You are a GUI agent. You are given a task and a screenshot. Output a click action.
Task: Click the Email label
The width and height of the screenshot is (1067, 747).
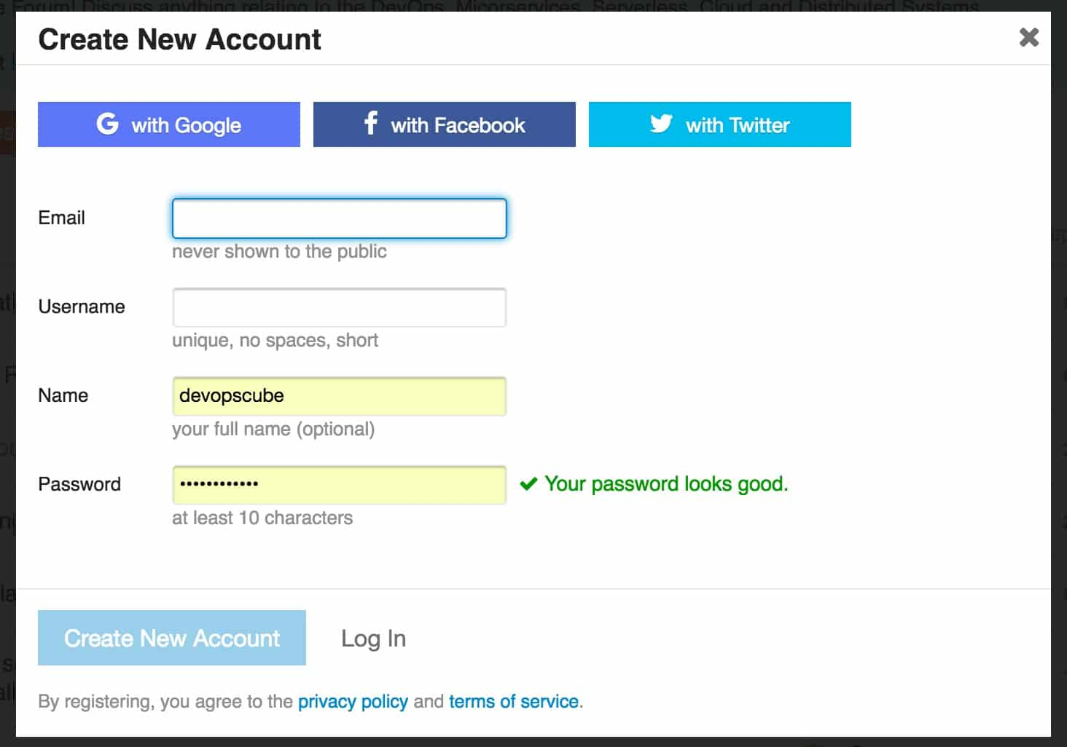tap(61, 217)
